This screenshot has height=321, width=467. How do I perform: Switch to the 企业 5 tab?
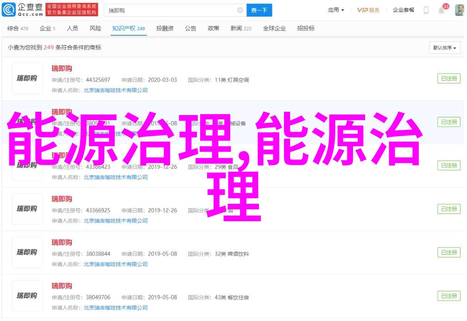pos(47,28)
